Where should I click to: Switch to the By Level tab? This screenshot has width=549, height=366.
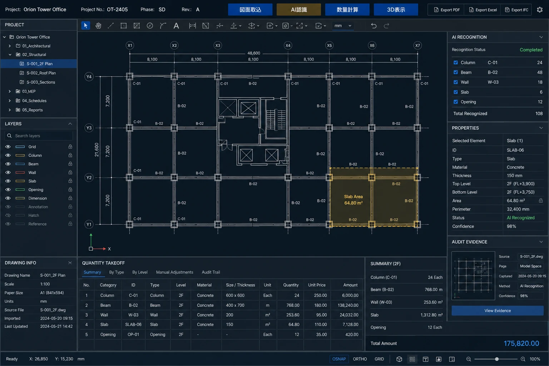(140, 272)
